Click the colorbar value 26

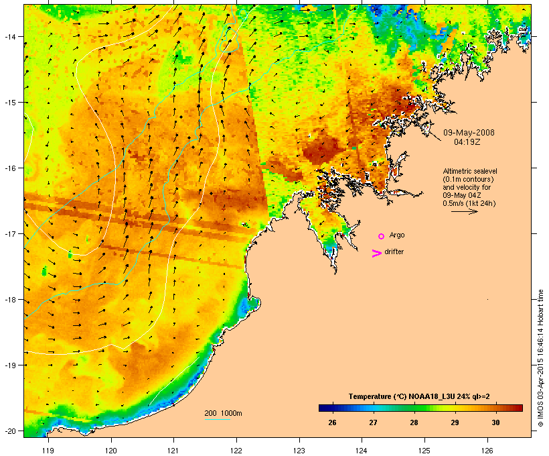tap(332, 422)
